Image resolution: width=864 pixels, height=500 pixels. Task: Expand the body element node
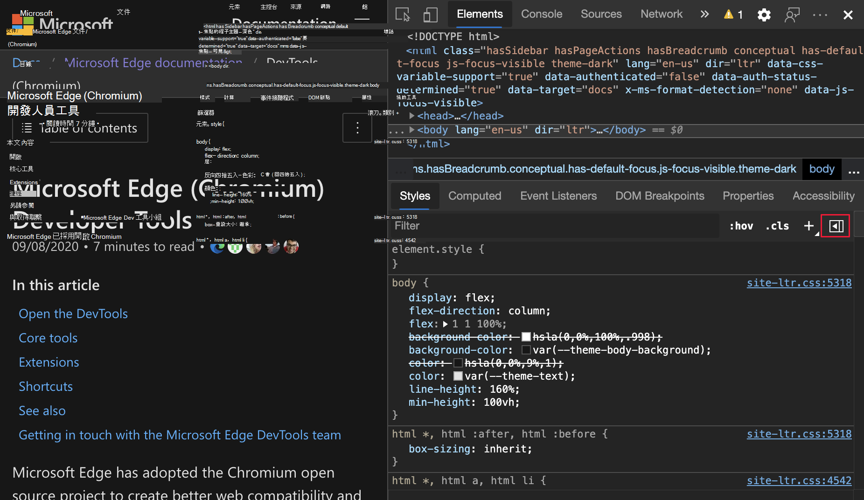click(412, 129)
